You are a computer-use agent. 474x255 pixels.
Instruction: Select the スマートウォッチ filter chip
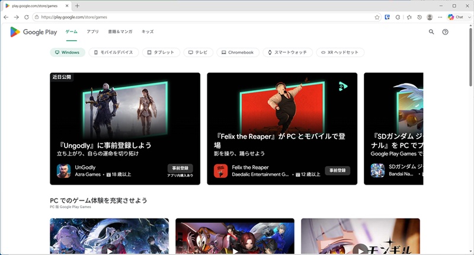288,52
